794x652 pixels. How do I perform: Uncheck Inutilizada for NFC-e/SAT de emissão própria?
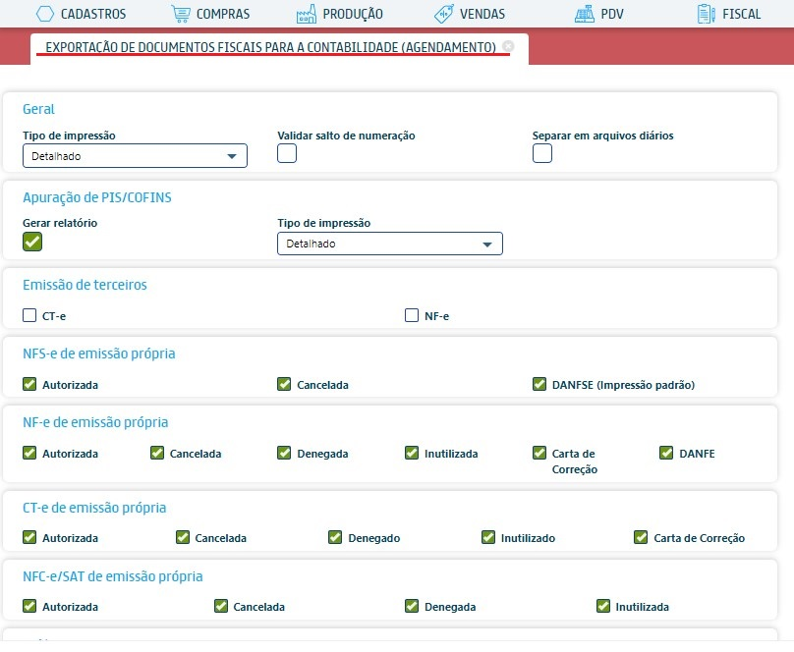point(603,607)
